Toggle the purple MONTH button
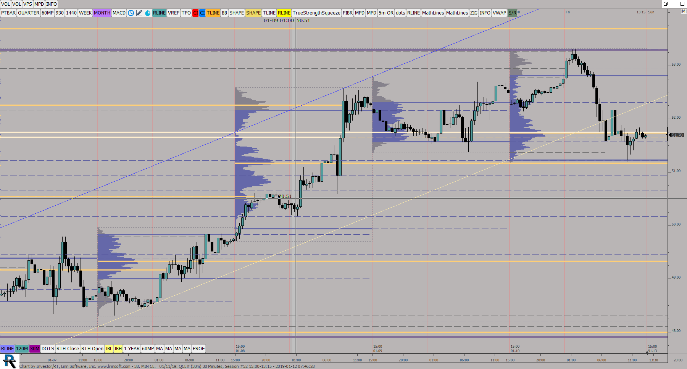 point(102,13)
